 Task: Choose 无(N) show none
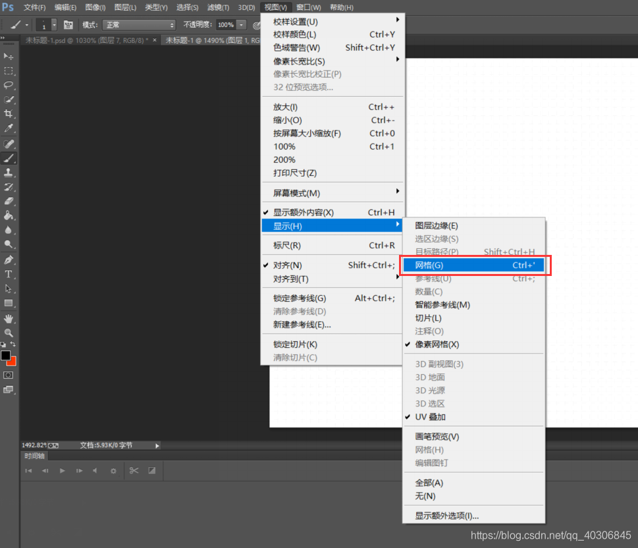[473, 496]
